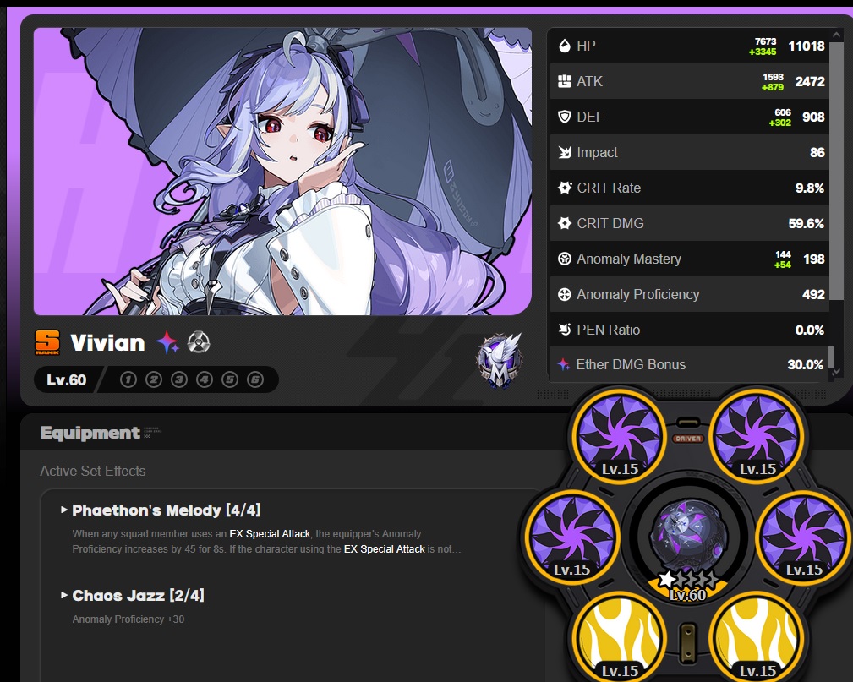Viewport: 853px width, 682px height.
Task: Select Mindscape Cinema node 2
Action: [x=154, y=379]
